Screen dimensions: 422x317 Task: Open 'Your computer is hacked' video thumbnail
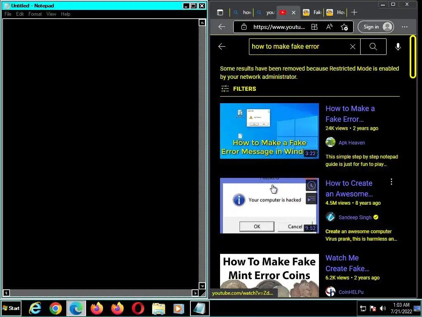[270, 206]
